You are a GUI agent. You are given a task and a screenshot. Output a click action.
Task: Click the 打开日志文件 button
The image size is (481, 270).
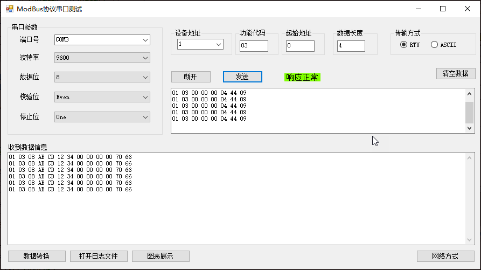pos(99,256)
